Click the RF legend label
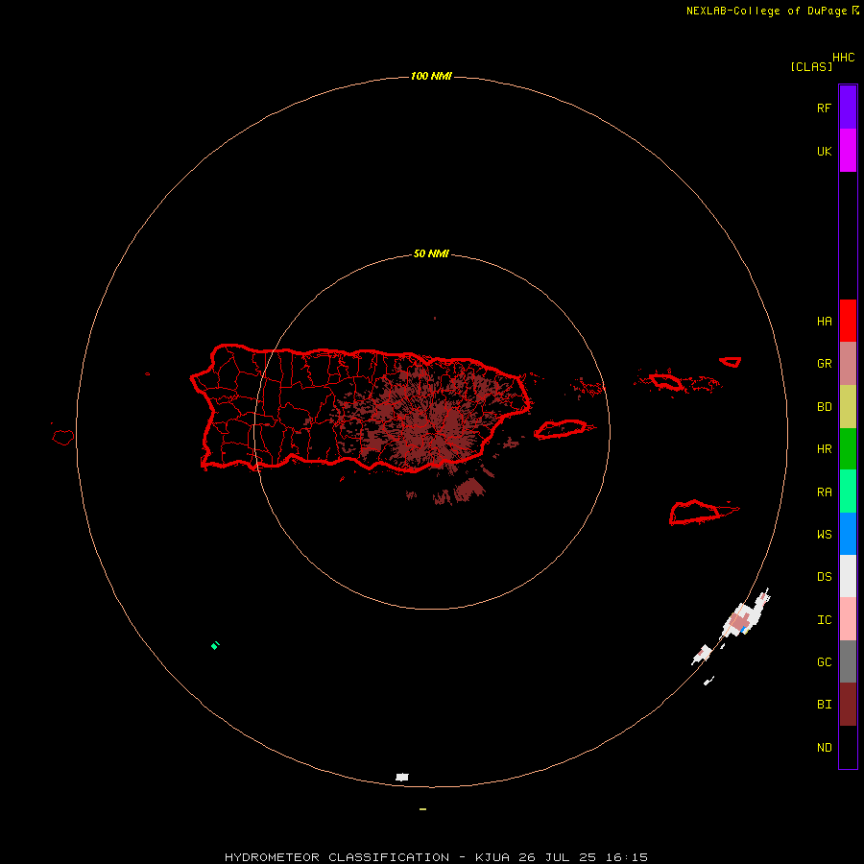This screenshot has width=864, height=864. 824,108
